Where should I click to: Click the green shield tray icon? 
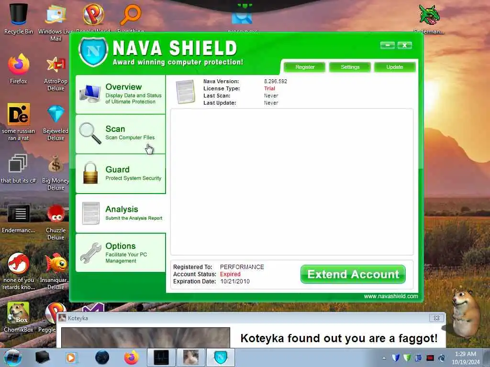tap(407, 357)
